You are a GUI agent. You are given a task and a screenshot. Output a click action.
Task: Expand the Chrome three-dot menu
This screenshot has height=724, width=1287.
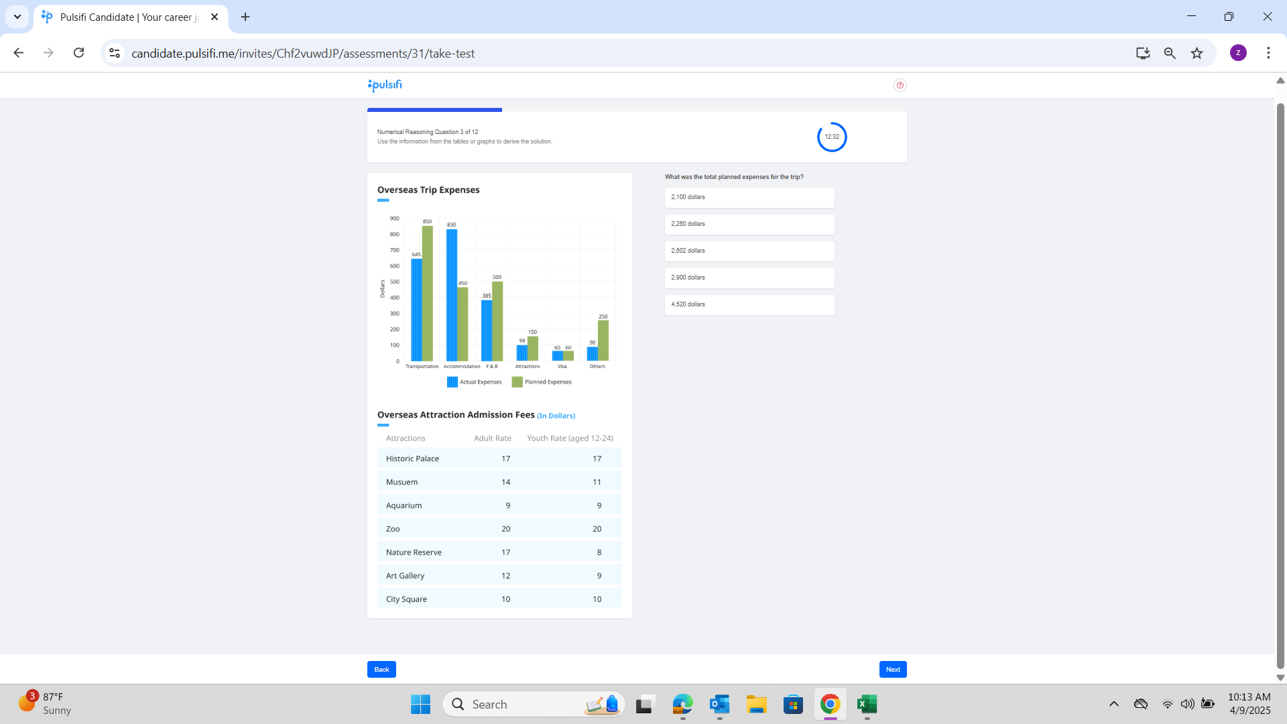tap(1268, 53)
